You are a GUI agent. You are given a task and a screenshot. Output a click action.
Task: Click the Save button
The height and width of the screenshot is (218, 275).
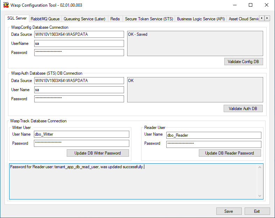[x=229, y=211]
